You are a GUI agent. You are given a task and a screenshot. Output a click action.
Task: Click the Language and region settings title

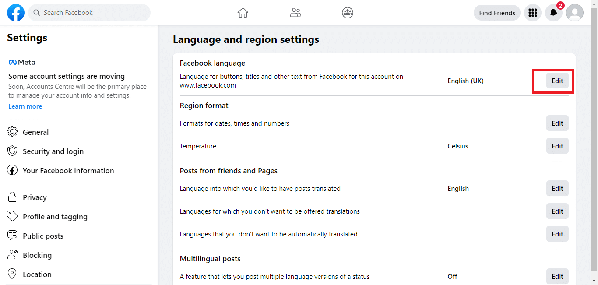point(246,39)
